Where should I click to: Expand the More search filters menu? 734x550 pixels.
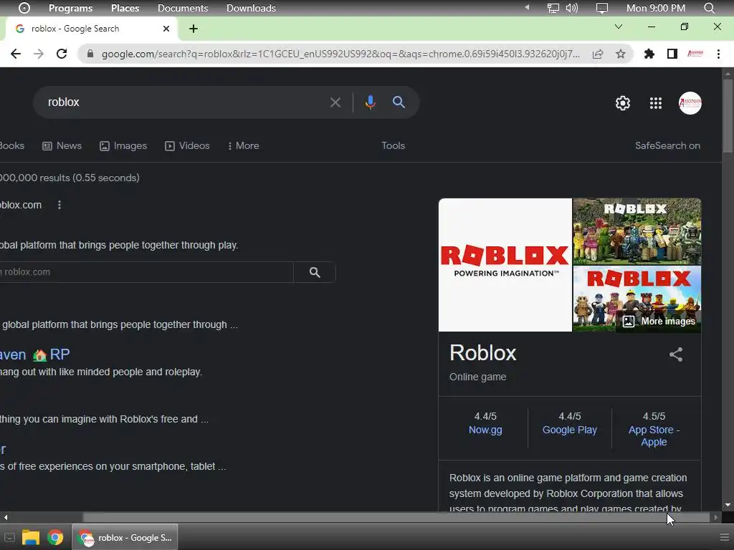(x=244, y=145)
